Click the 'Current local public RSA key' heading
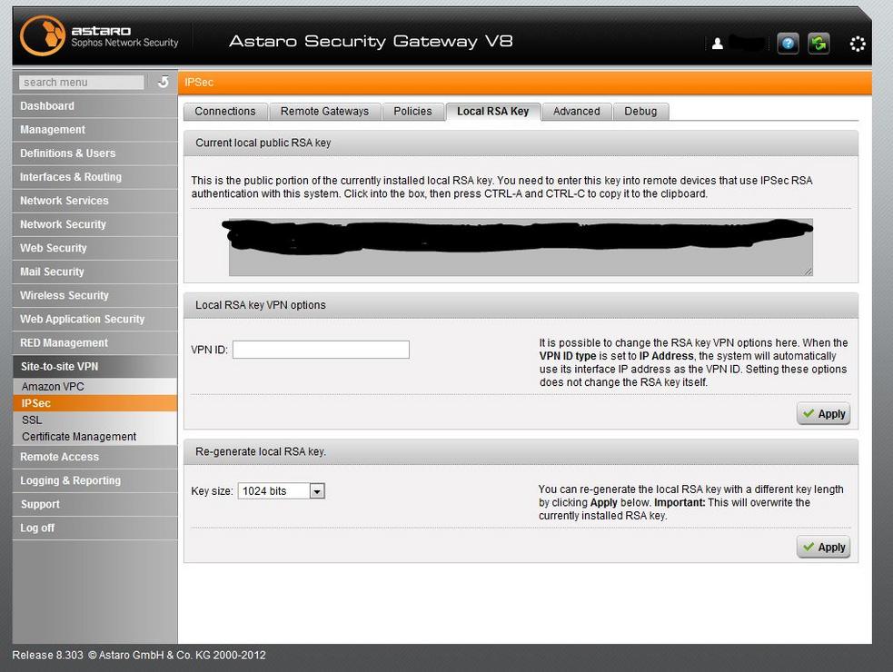 coord(263,143)
